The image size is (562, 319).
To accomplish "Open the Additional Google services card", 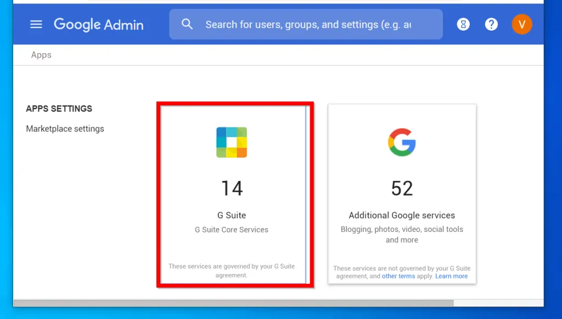I will (x=402, y=195).
